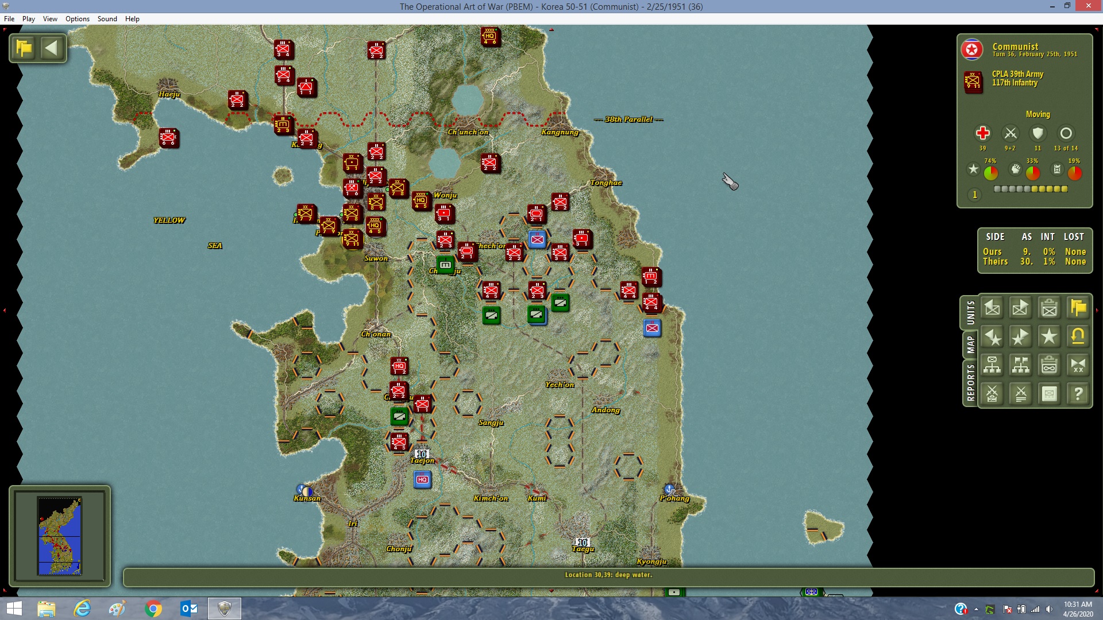
Task: Click the 'Theirs' row in combat summary
Action: (x=1035, y=262)
